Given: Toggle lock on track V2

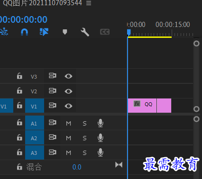Looking at the screenshot, I should [x=19, y=90].
